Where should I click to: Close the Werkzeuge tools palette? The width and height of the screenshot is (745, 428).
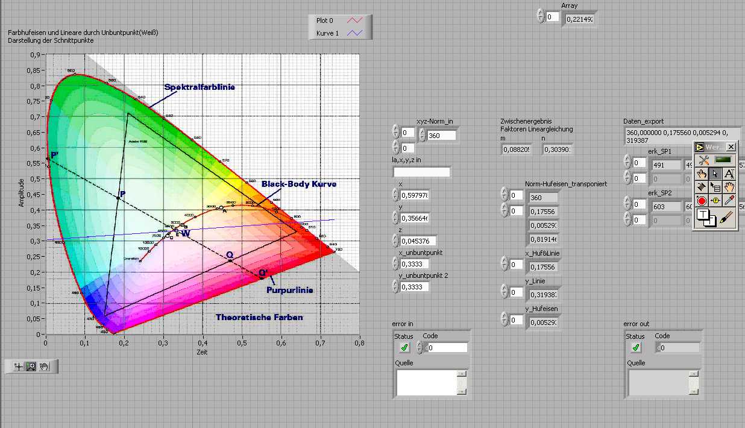(x=731, y=146)
